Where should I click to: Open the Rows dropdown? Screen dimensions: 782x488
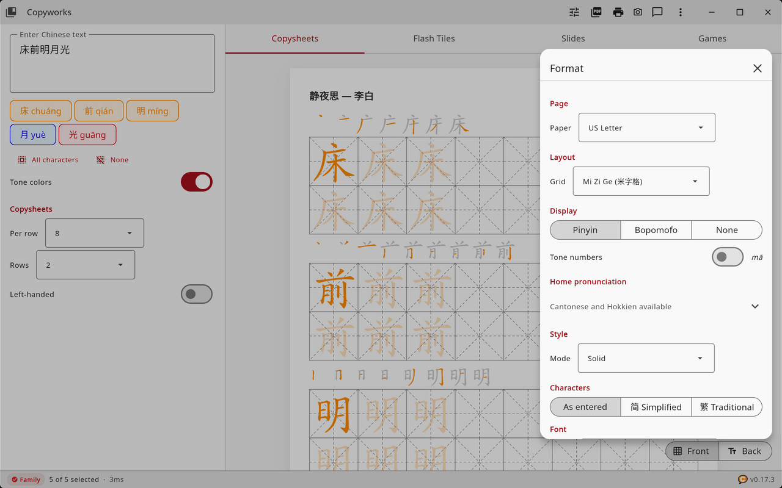click(x=86, y=265)
